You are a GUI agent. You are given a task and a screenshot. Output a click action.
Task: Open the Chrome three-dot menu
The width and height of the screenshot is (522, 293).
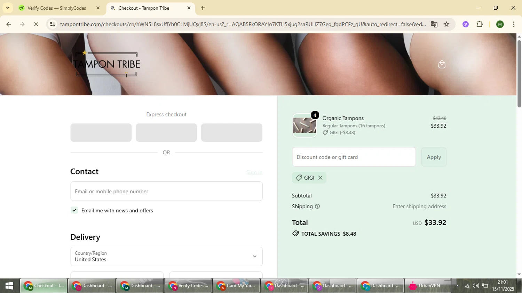point(514,24)
